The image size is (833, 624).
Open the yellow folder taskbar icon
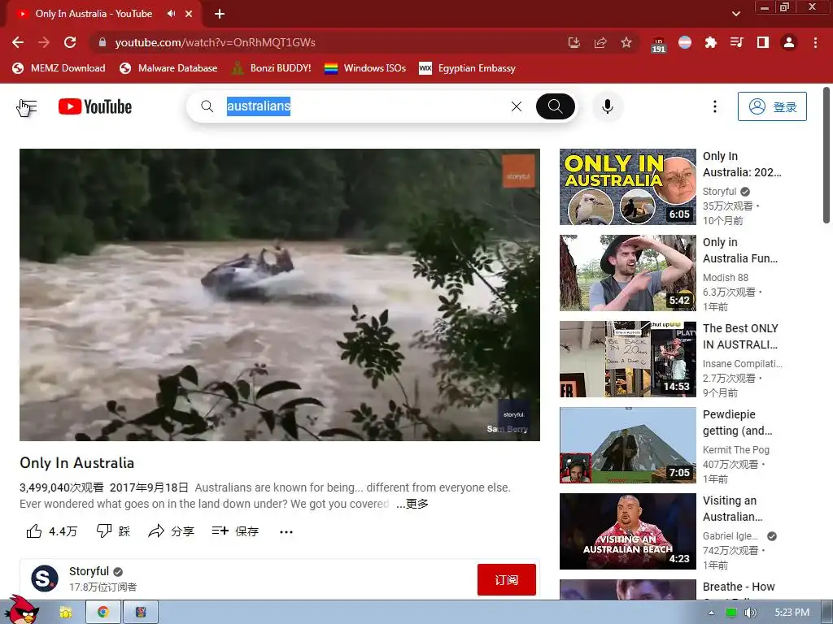coord(66,613)
